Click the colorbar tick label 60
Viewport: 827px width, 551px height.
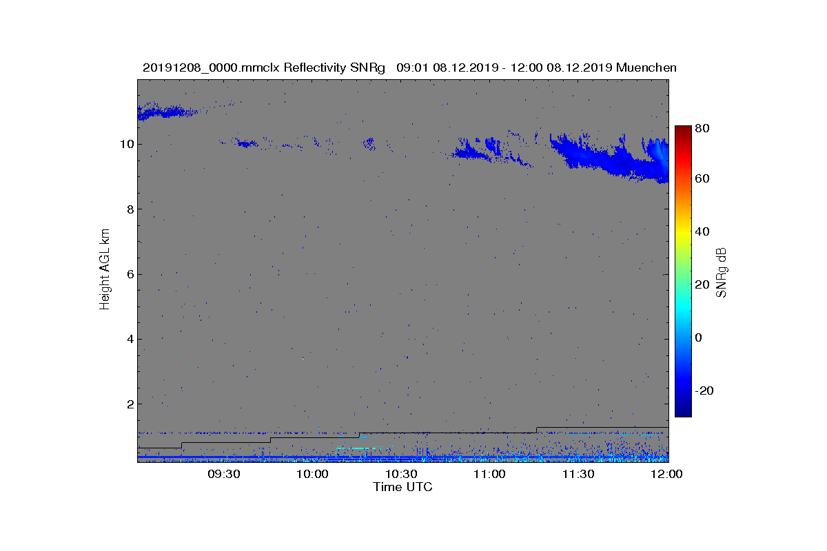pos(704,179)
